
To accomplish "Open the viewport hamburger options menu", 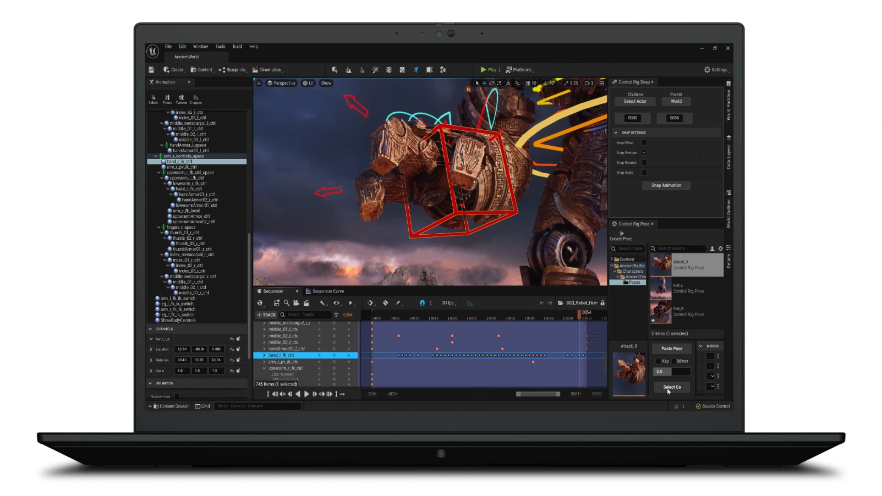I will [x=259, y=83].
